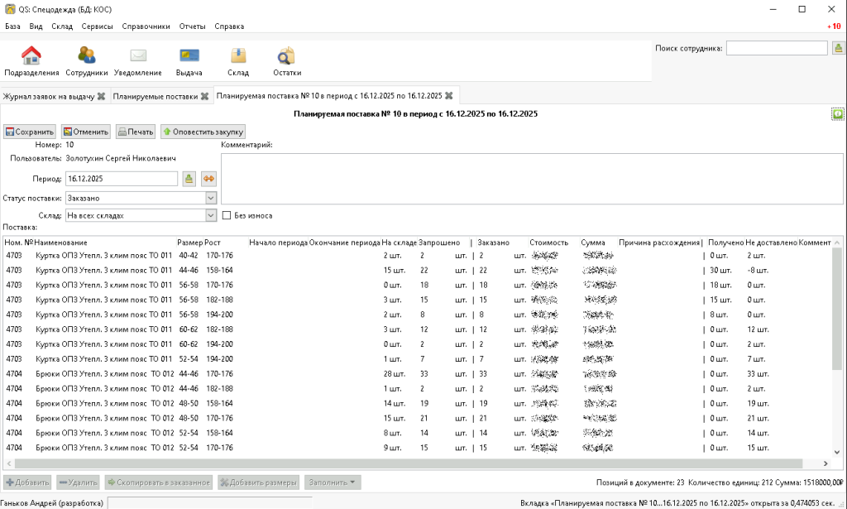Click the Оповестить закупку button
This screenshot has width=847, height=509.
coord(203,132)
